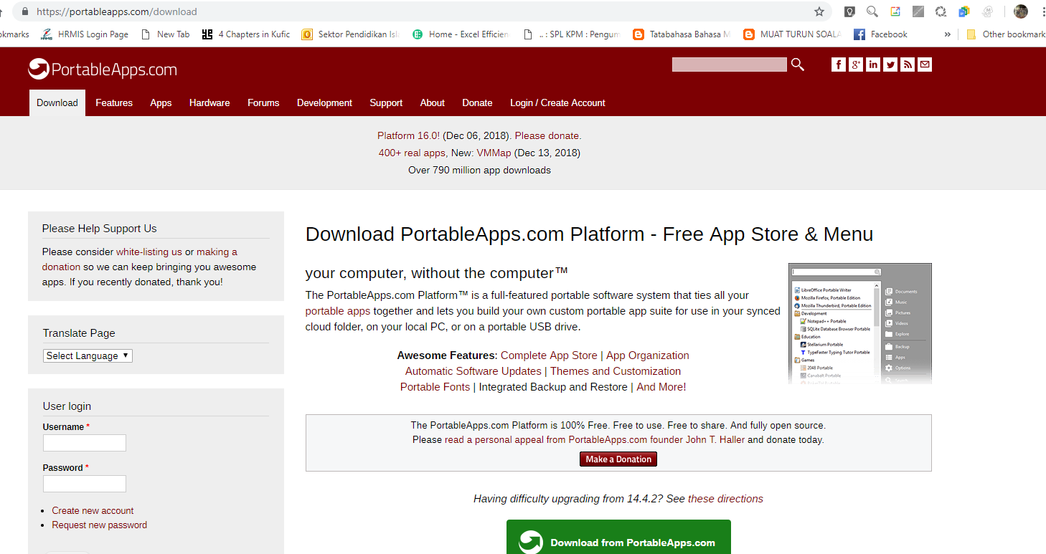Open the Donate nav menu
The image size is (1046, 554).
pos(477,102)
